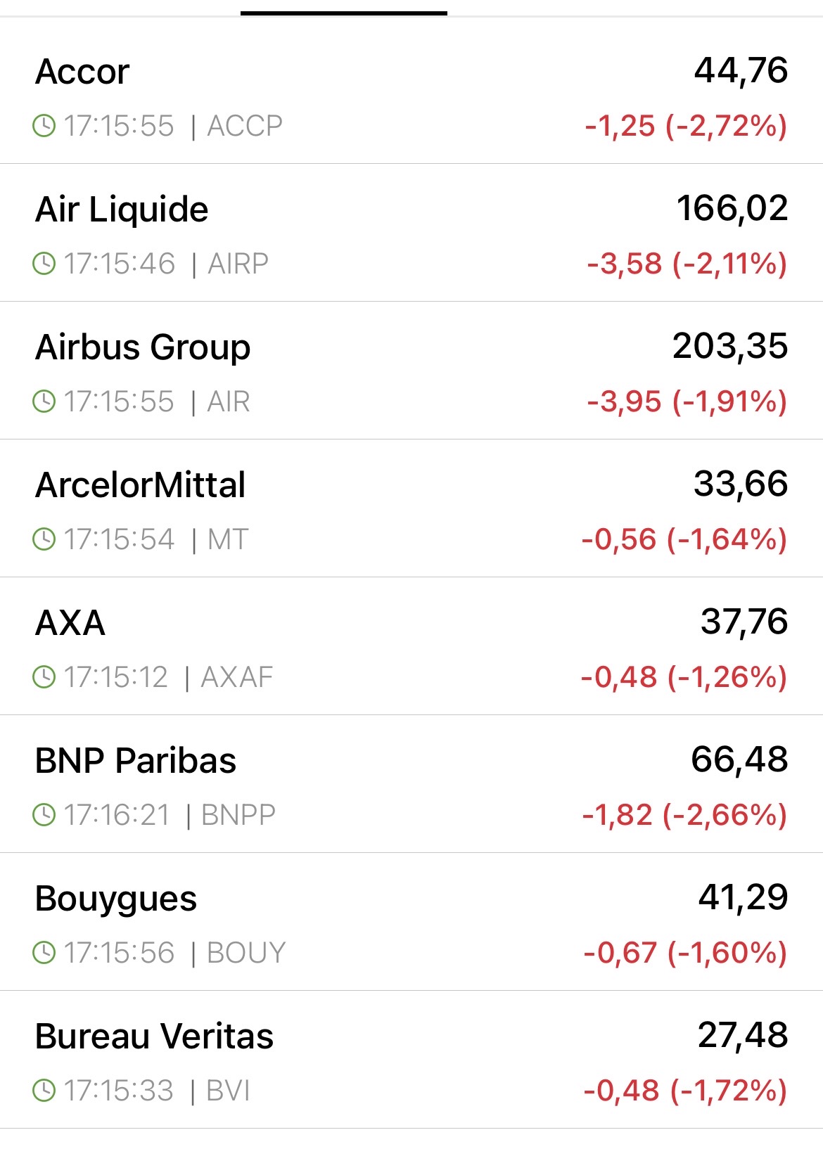Tap Bureau Veritas ticker BVI
823x1149 pixels.
228,1091
